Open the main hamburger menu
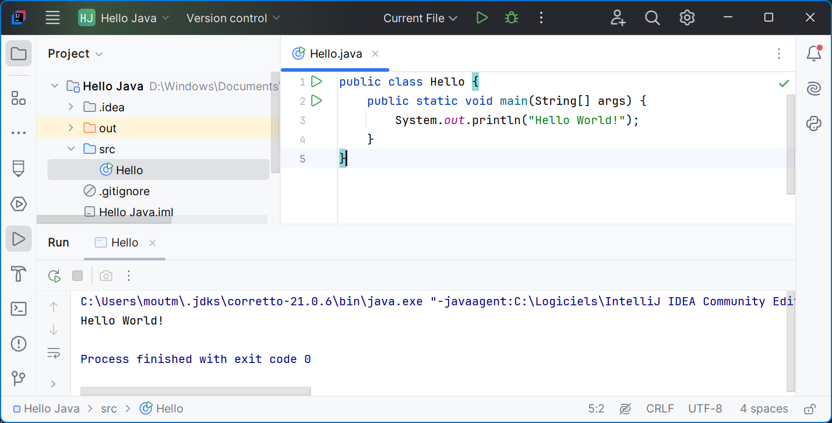The width and height of the screenshot is (832, 423). [x=53, y=18]
